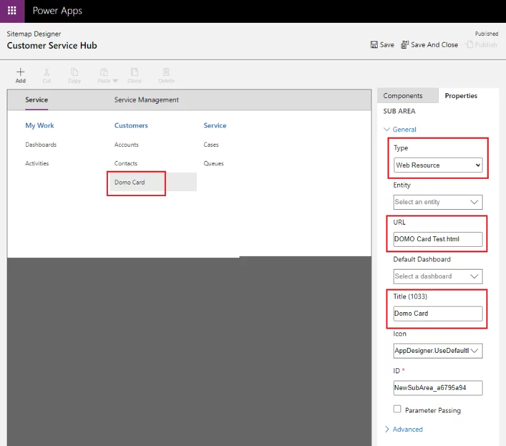Select the My Work group
The width and height of the screenshot is (506, 446).
point(39,125)
